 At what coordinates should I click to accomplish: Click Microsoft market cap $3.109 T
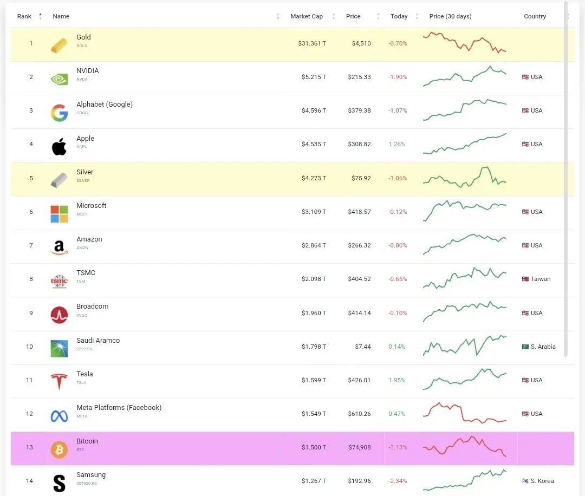click(x=314, y=212)
